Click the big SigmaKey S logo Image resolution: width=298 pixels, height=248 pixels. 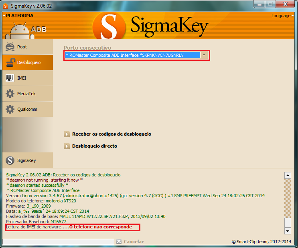click(109, 26)
